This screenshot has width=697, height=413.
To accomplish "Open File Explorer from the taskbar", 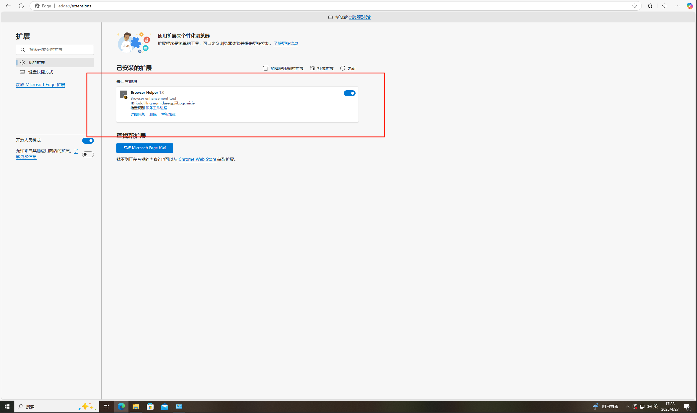I will point(136,407).
